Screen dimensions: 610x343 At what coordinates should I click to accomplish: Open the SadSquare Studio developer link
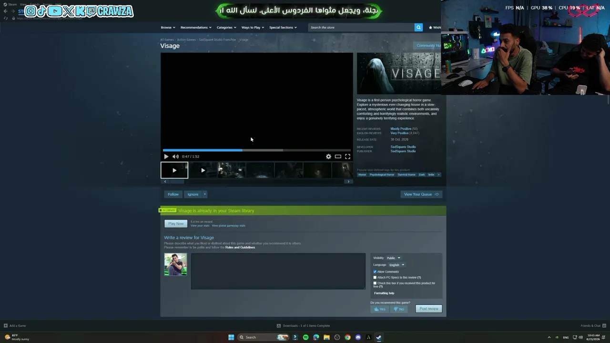click(x=403, y=147)
